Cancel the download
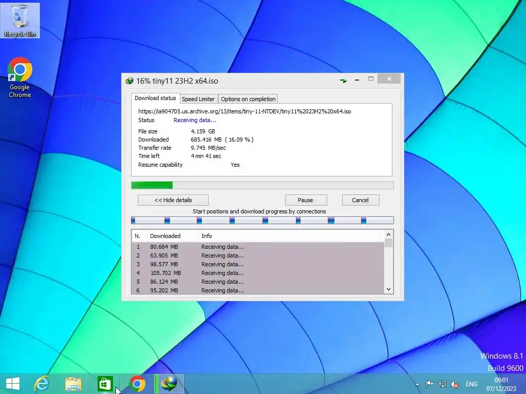 click(x=360, y=200)
